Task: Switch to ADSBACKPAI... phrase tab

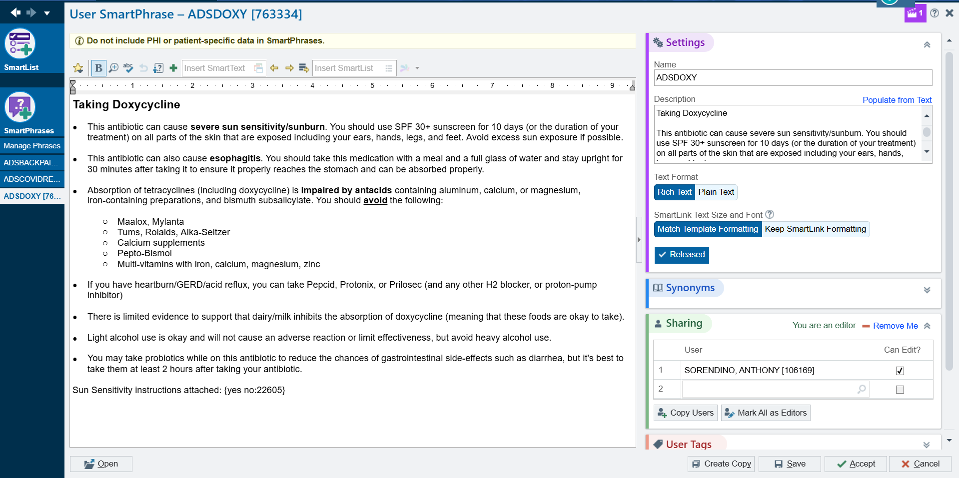Action: (x=32, y=163)
